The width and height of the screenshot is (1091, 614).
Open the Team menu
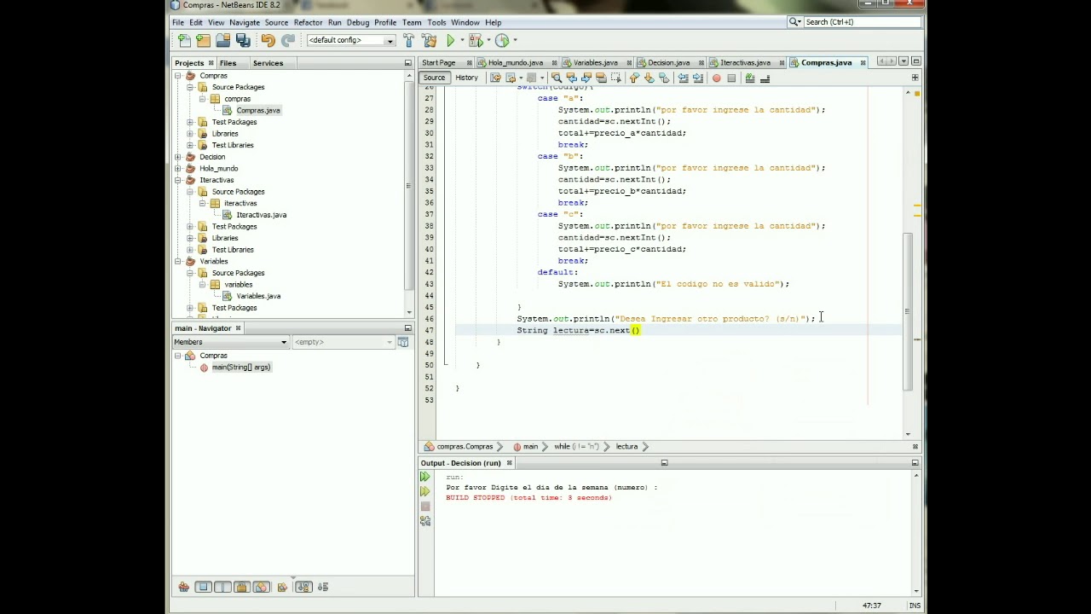412,22
